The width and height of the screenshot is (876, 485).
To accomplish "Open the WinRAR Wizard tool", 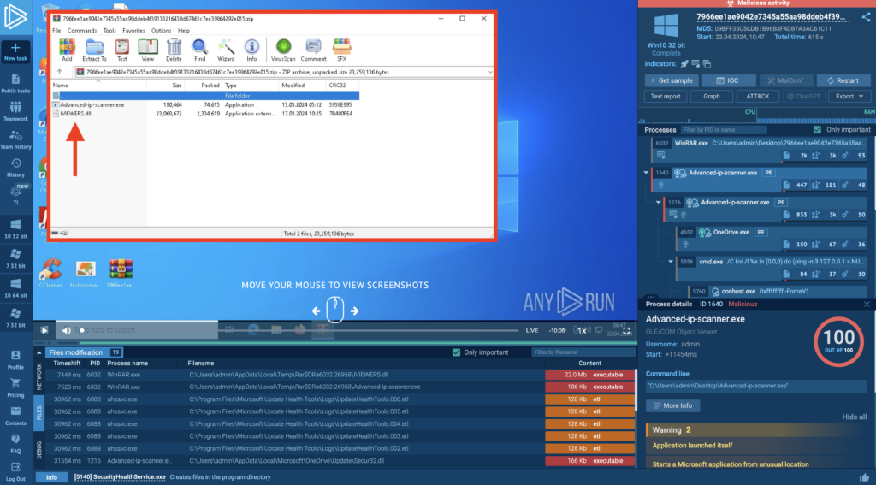I will (226, 50).
